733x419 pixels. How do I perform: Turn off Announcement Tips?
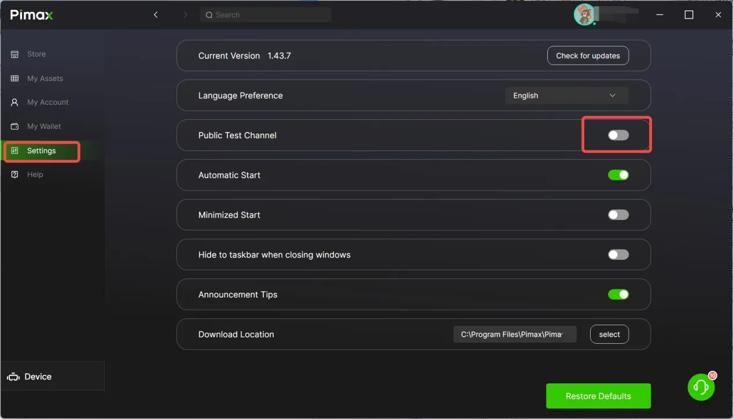(618, 295)
